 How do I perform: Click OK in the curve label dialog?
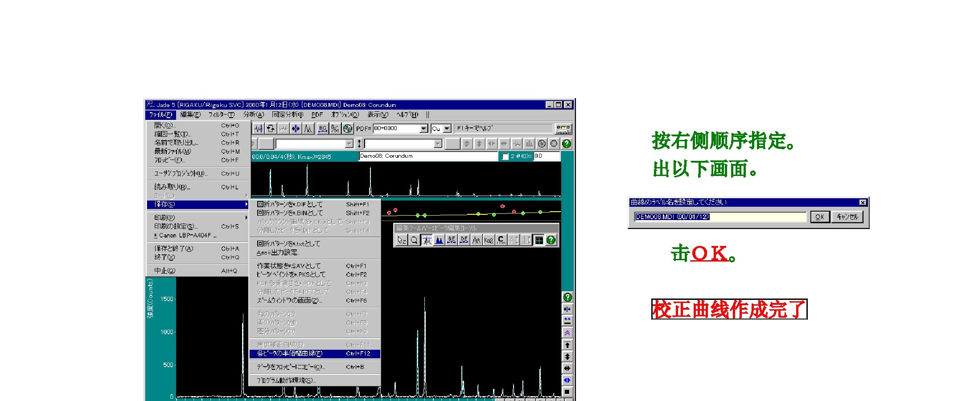click(x=819, y=217)
